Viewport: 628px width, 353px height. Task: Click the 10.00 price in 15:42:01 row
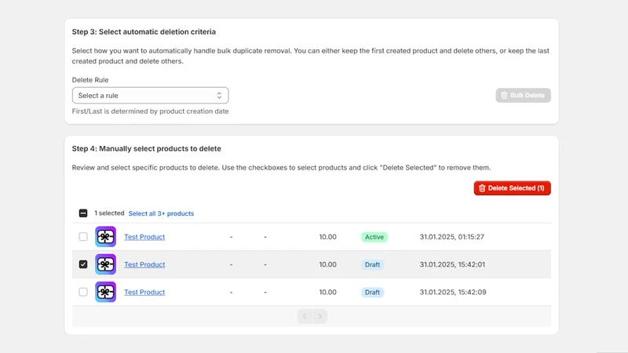point(327,264)
